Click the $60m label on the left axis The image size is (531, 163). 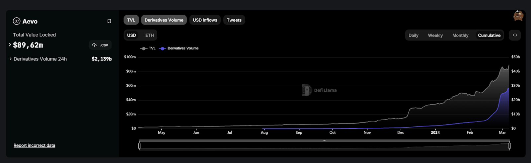(131, 86)
